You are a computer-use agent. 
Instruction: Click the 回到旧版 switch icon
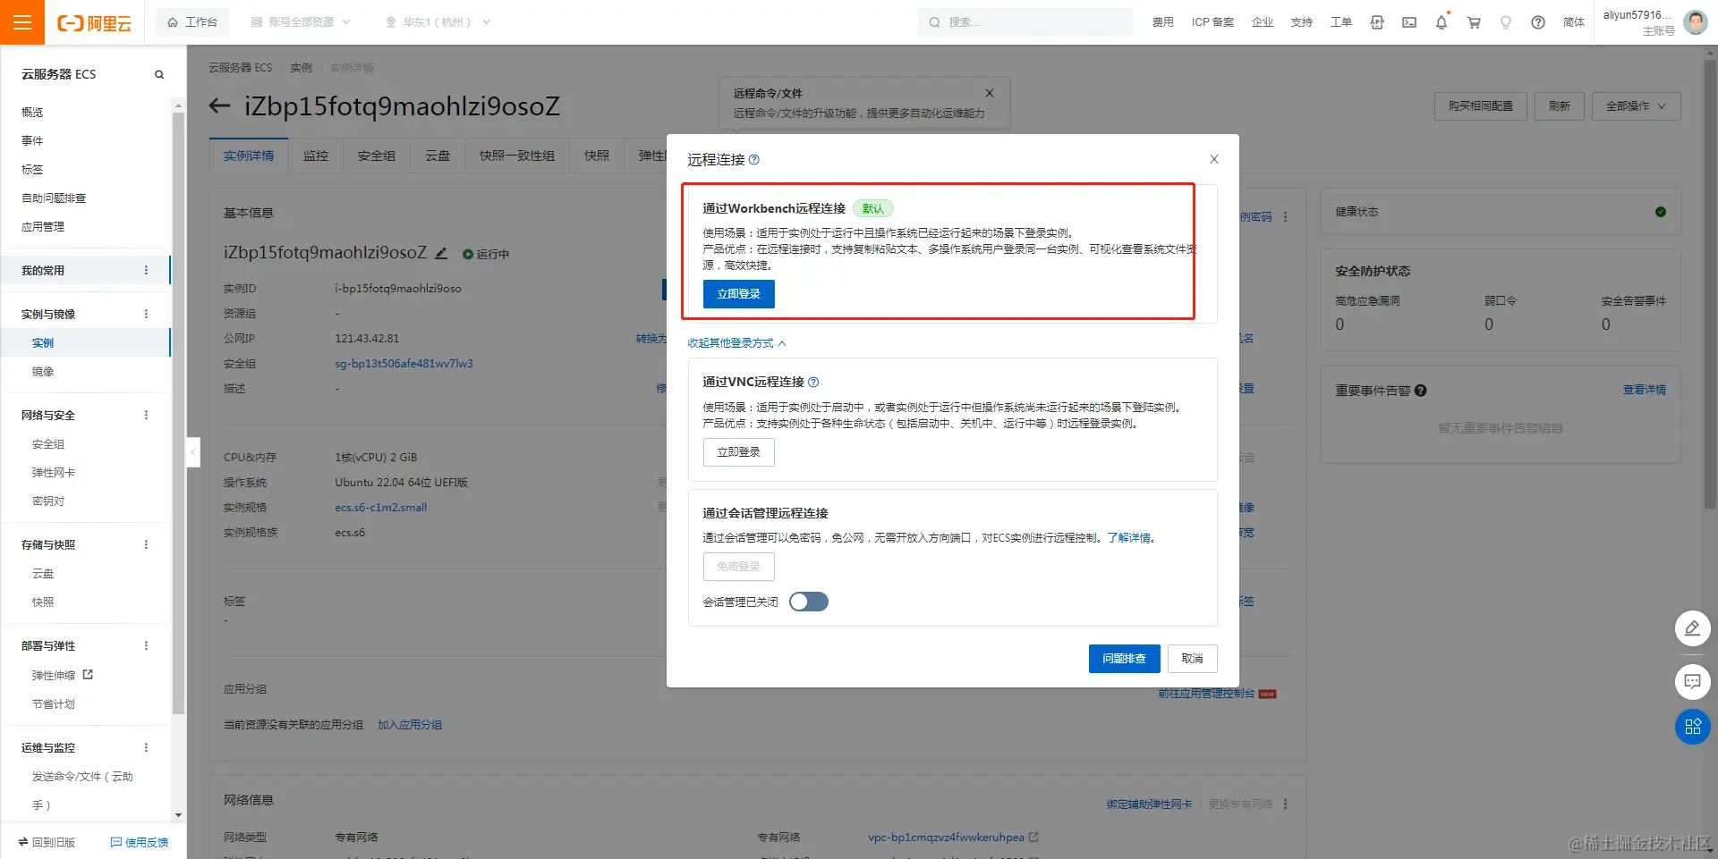pyautogui.click(x=23, y=842)
